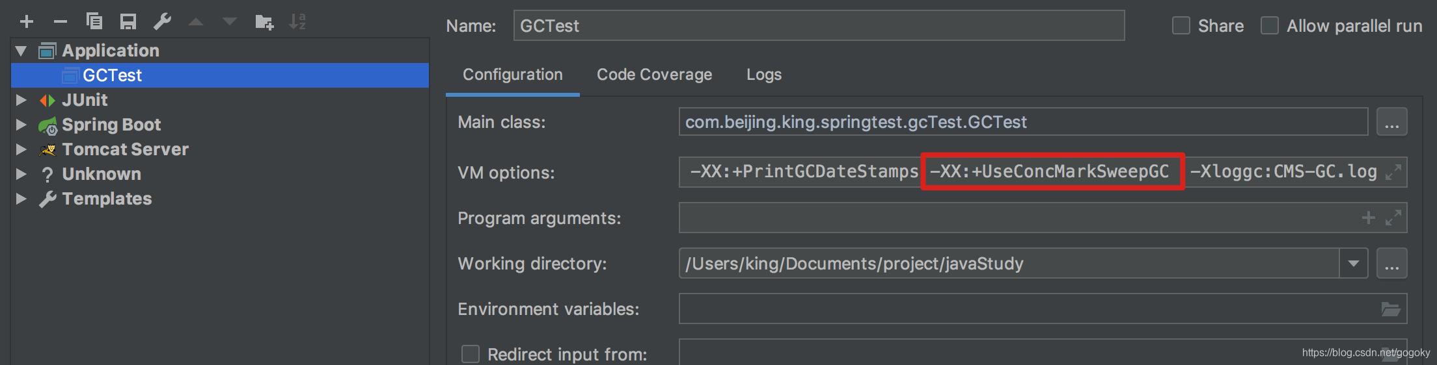
Task: Expand the VM options field editor
Action: [1393, 173]
